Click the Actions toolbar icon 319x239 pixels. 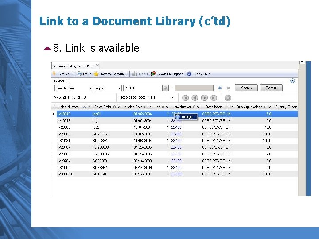54,73
